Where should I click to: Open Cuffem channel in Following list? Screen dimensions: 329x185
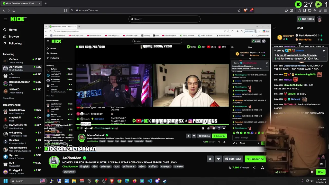[22, 61]
